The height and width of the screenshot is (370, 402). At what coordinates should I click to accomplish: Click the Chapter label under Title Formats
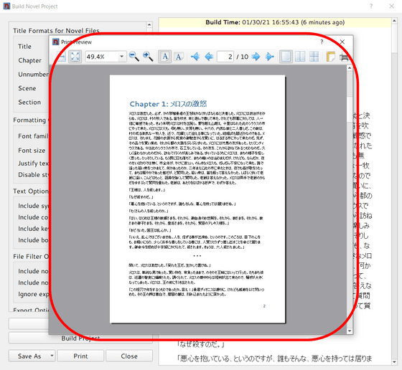pyautogui.click(x=29, y=60)
